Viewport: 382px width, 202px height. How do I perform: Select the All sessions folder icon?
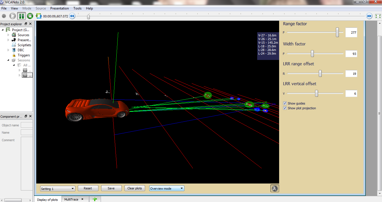pyautogui.click(x=19, y=65)
